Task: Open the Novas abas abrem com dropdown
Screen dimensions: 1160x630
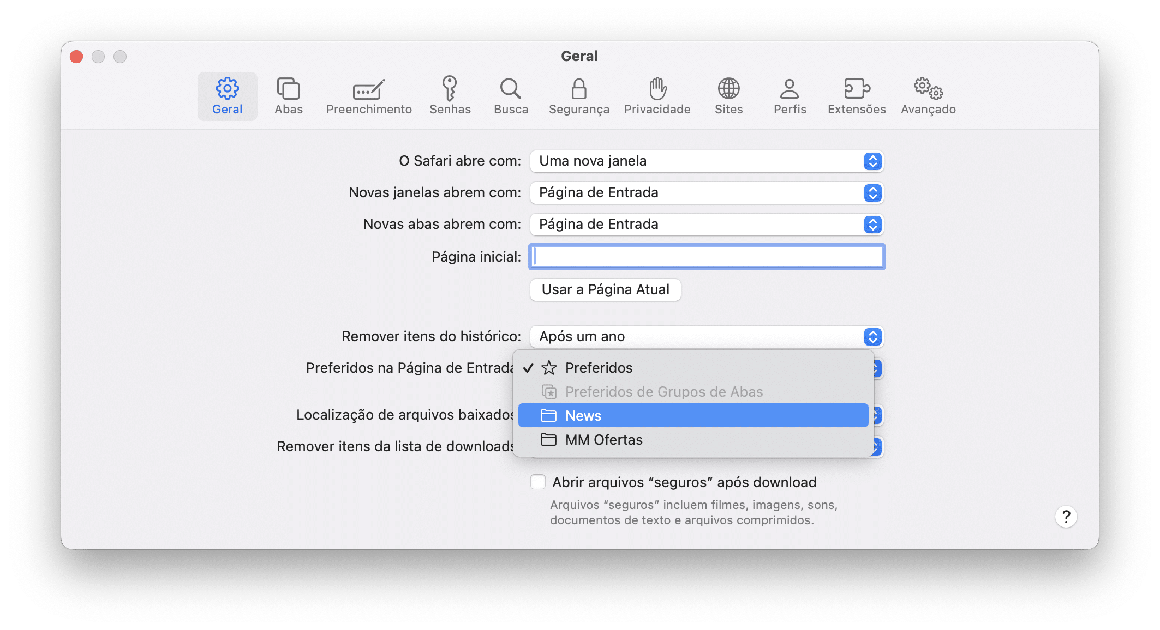Action: click(707, 225)
